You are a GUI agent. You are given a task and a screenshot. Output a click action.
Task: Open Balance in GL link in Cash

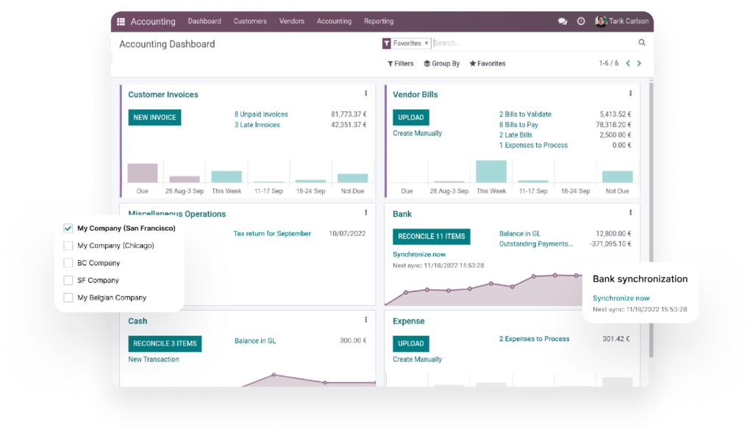255,341
